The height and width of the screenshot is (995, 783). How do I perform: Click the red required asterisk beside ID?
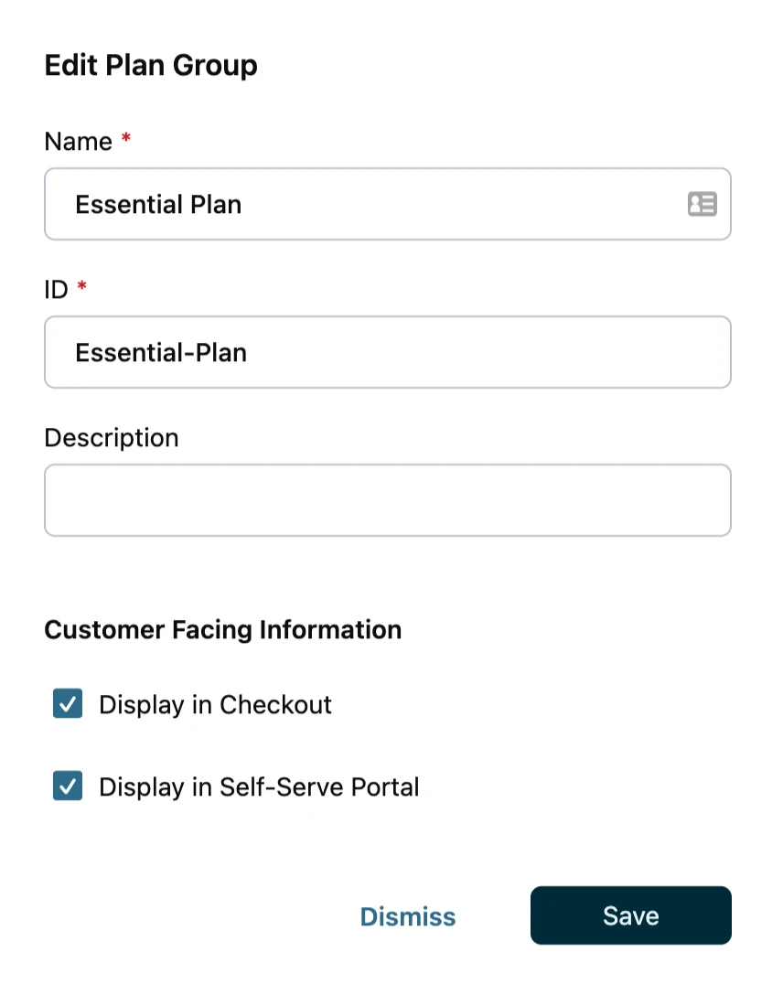[x=82, y=287]
